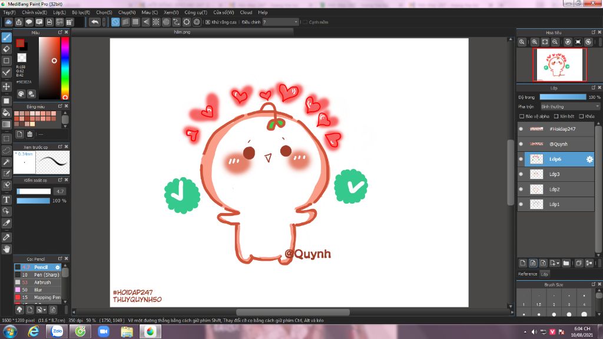
Task: Enable Cạnh mềm checkbox
Action: (305, 22)
